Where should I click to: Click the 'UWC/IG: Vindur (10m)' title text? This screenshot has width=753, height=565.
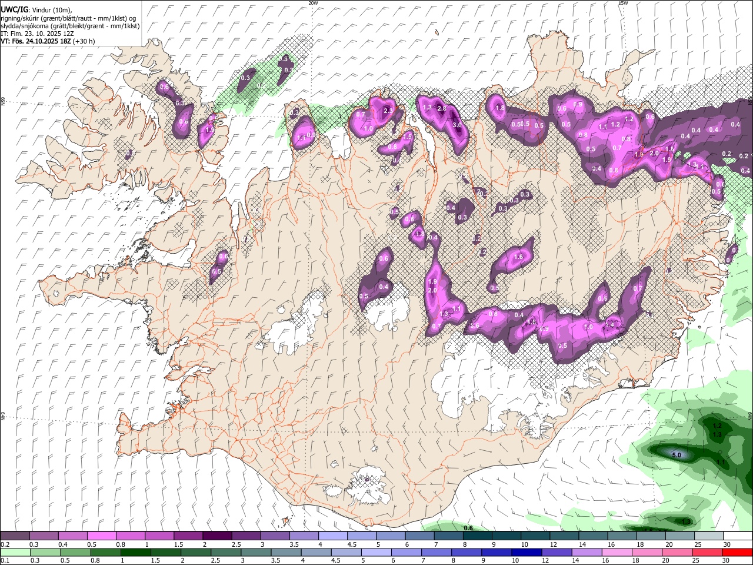36,11
